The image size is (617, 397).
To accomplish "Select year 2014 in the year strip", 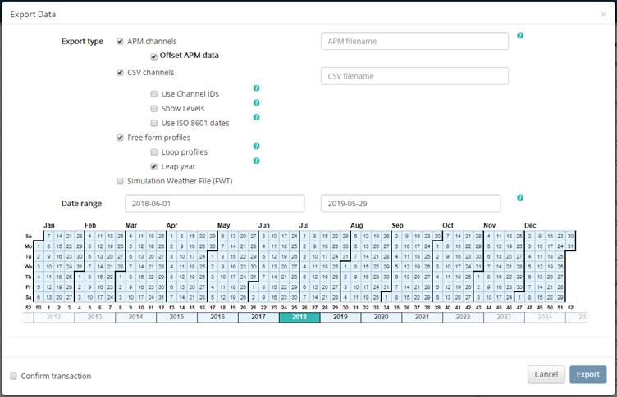I will 135,318.
